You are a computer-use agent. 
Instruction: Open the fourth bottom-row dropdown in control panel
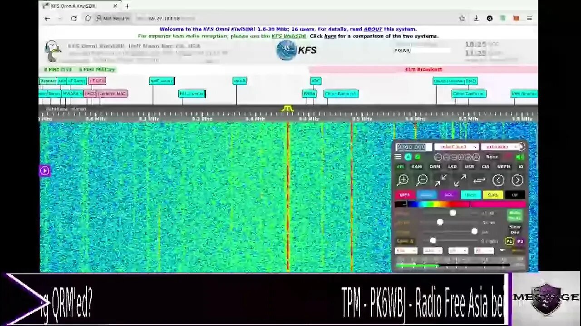click(484, 250)
